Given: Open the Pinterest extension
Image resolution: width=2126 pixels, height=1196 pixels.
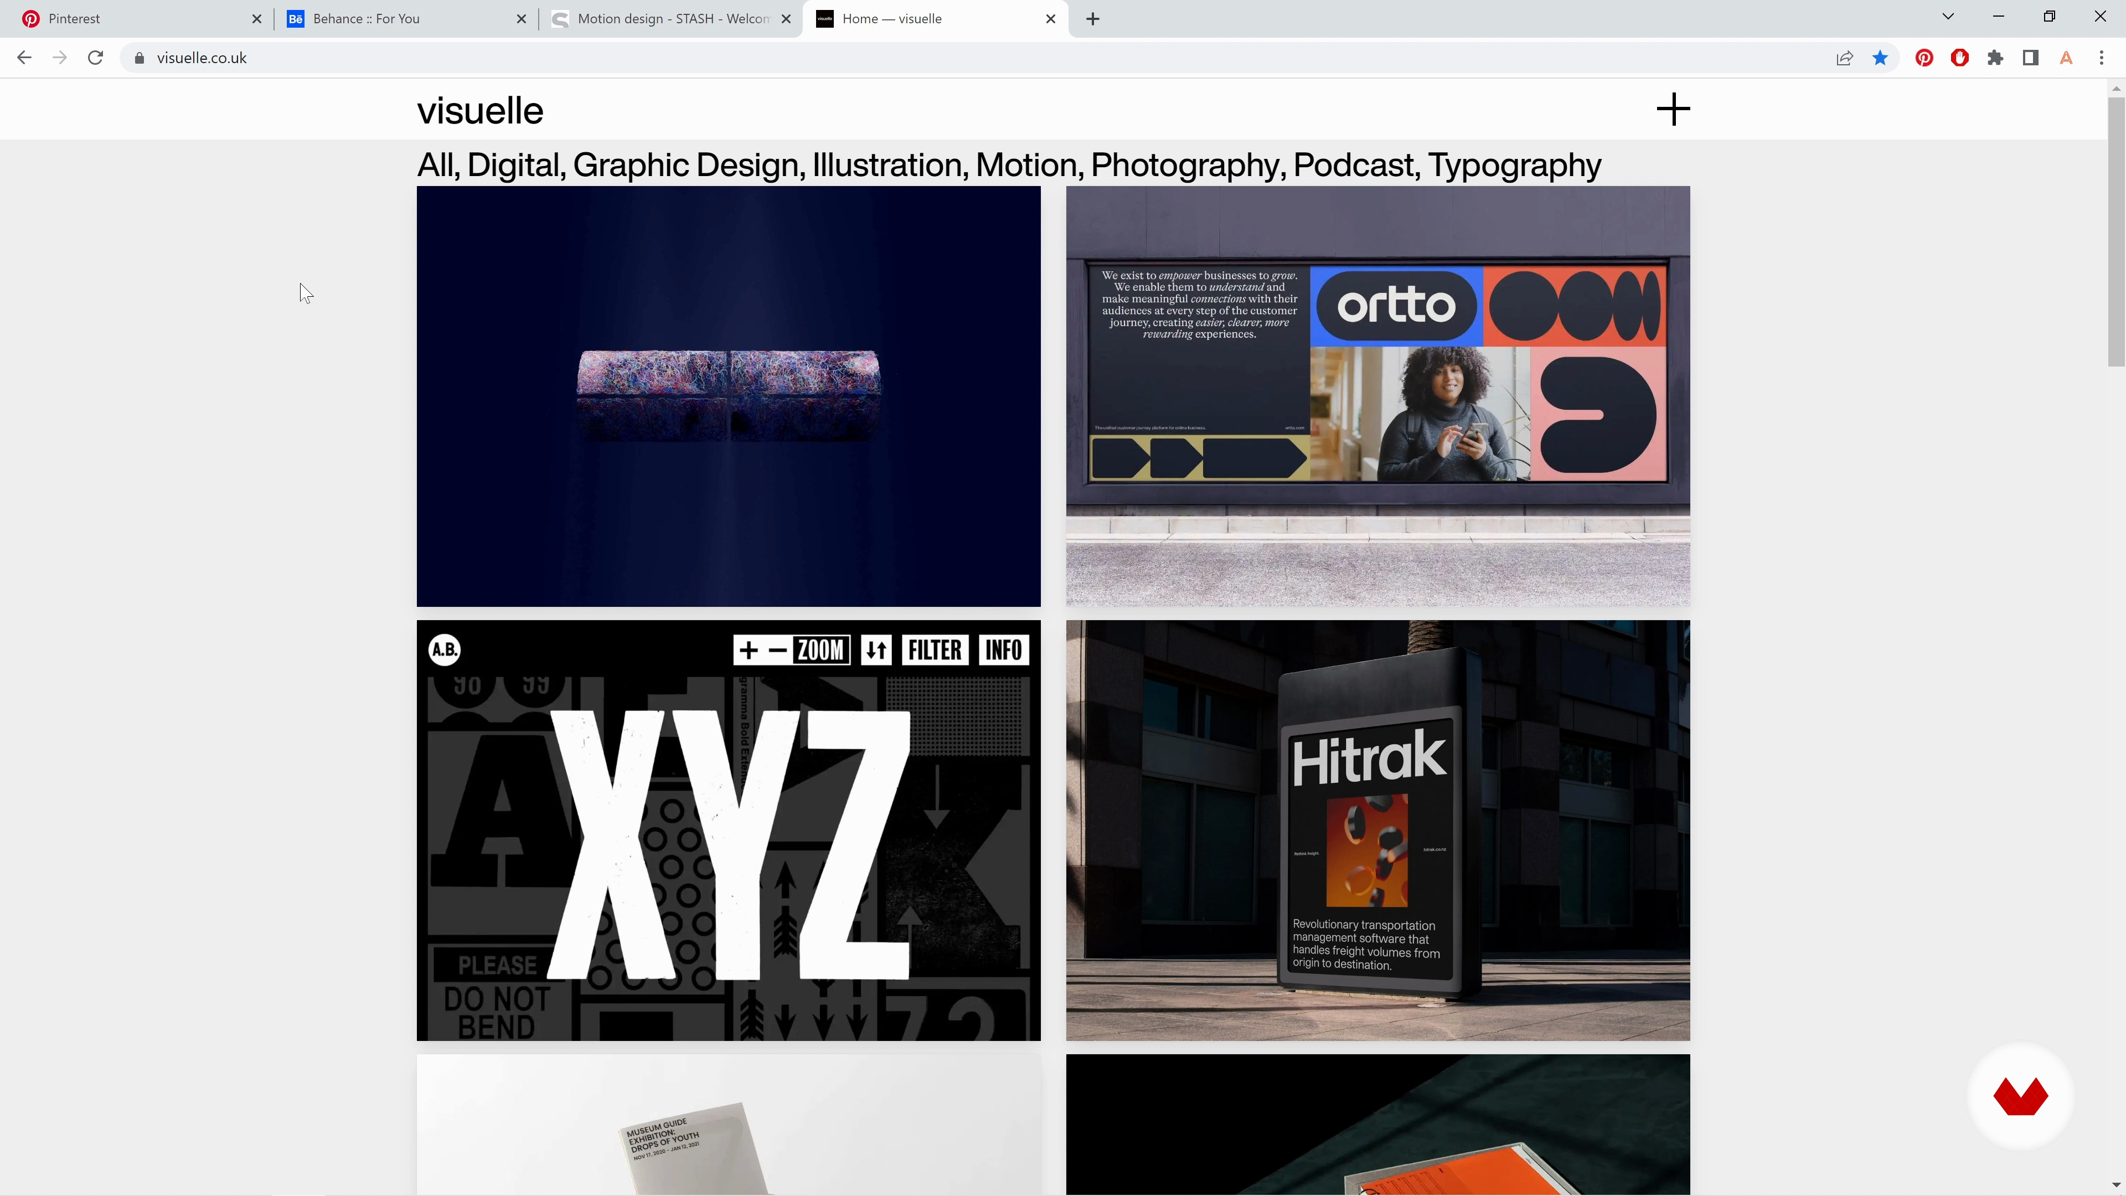Looking at the screenshot, I should (x=1924, y=58).
